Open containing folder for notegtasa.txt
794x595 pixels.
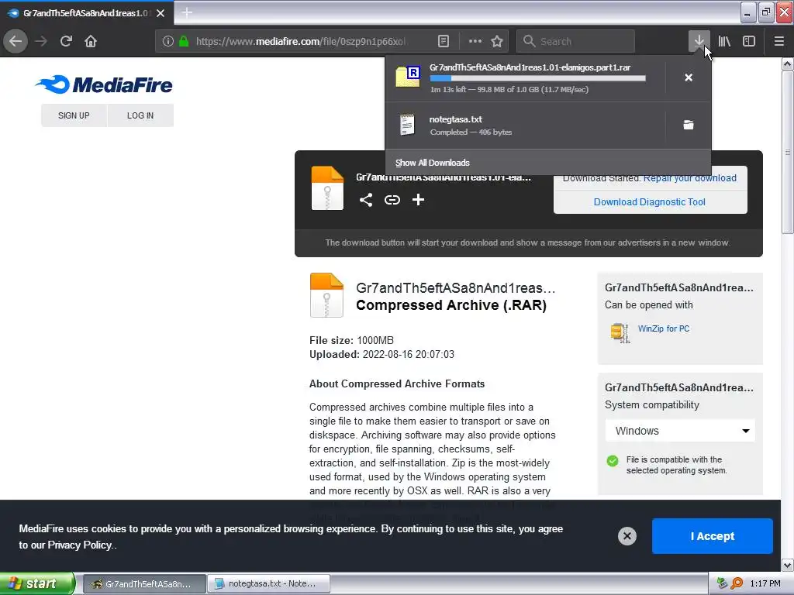tap(689, 125)
